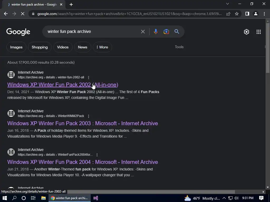
Task: Click the horizontal scrollbar thumb
Action: (151, 192)
